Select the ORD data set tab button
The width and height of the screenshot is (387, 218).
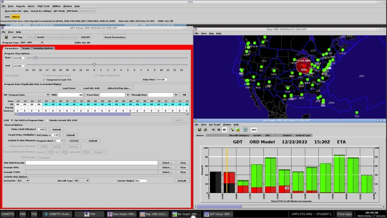pyautogui.click(x=7, y=17)
